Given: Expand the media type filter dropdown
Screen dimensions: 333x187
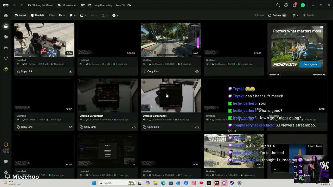Looking at the screenshot, I should point(83,15).
